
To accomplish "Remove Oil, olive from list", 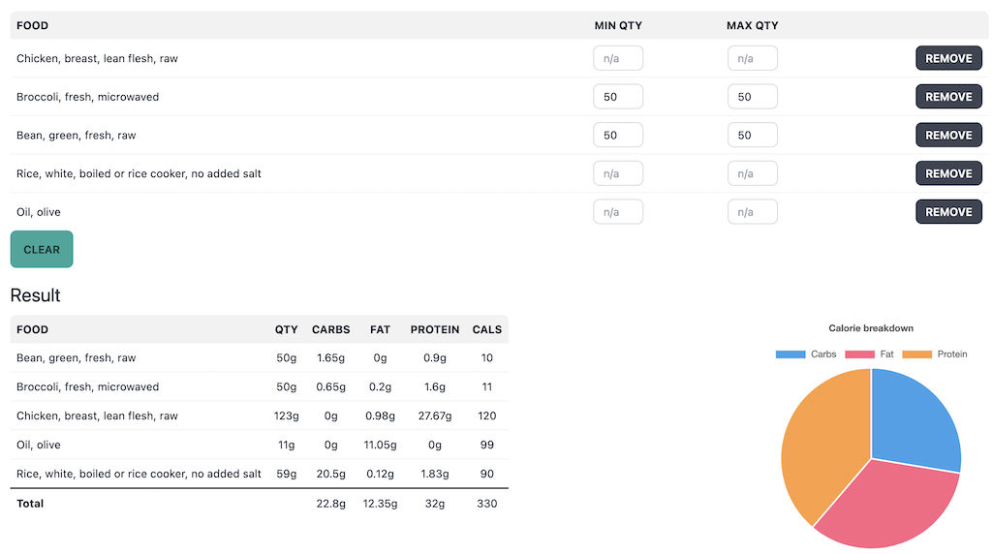I will 947,212.
